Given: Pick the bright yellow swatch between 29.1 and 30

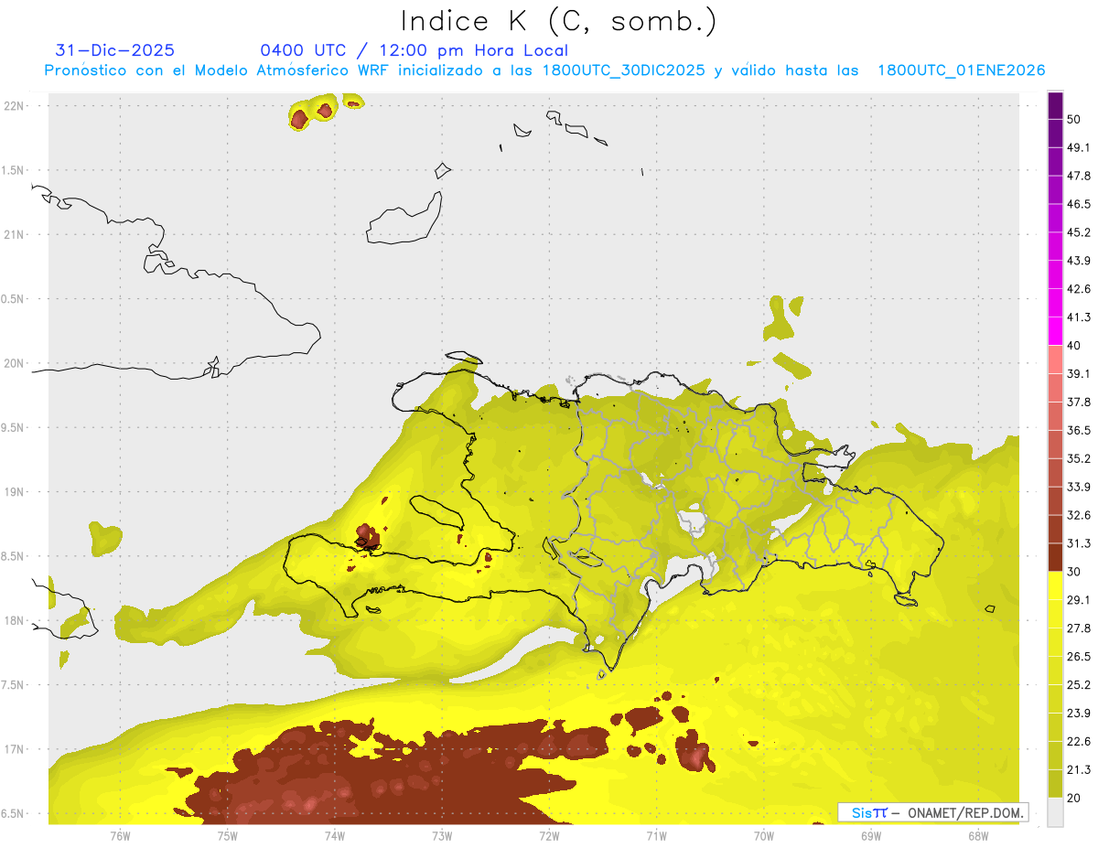Looking at the screenshot, I should [1056, 585].
